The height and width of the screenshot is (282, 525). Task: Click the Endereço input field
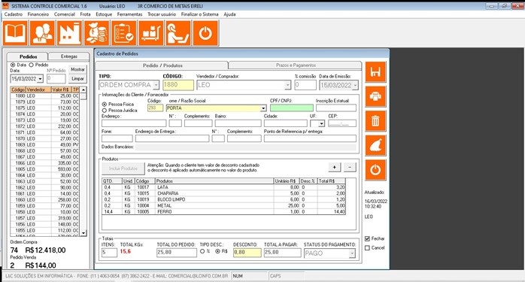pos(134,123)
